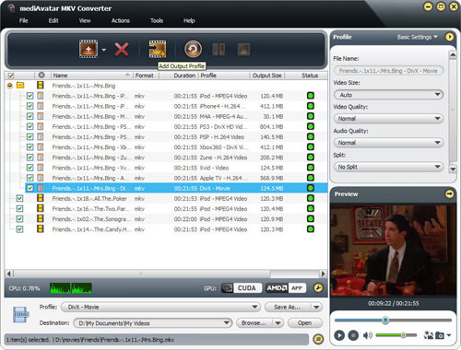Open the Actions menu

tap(121, 20)
